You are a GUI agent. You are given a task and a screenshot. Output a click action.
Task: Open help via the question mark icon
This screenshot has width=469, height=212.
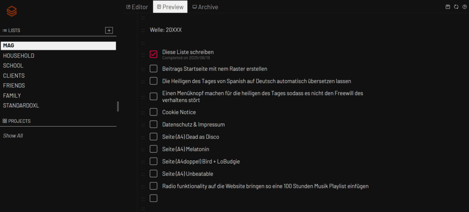(464, 7)
